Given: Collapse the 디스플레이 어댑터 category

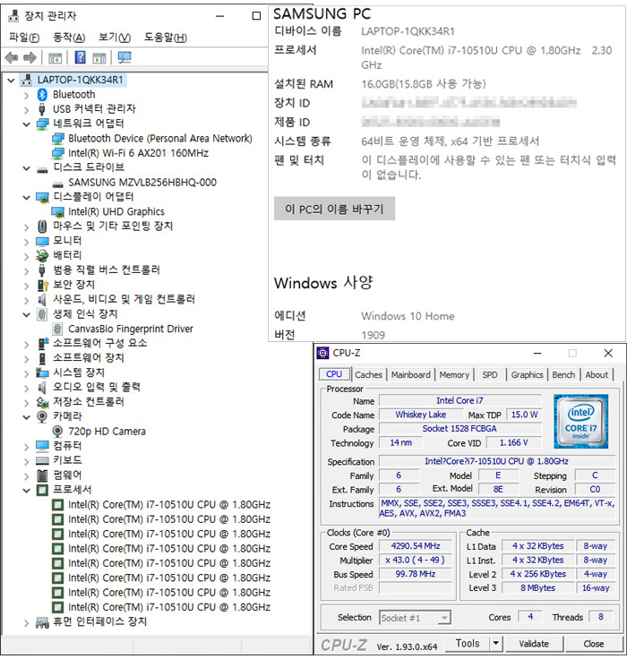Looking at the screenshot, I should coord(27,197).
